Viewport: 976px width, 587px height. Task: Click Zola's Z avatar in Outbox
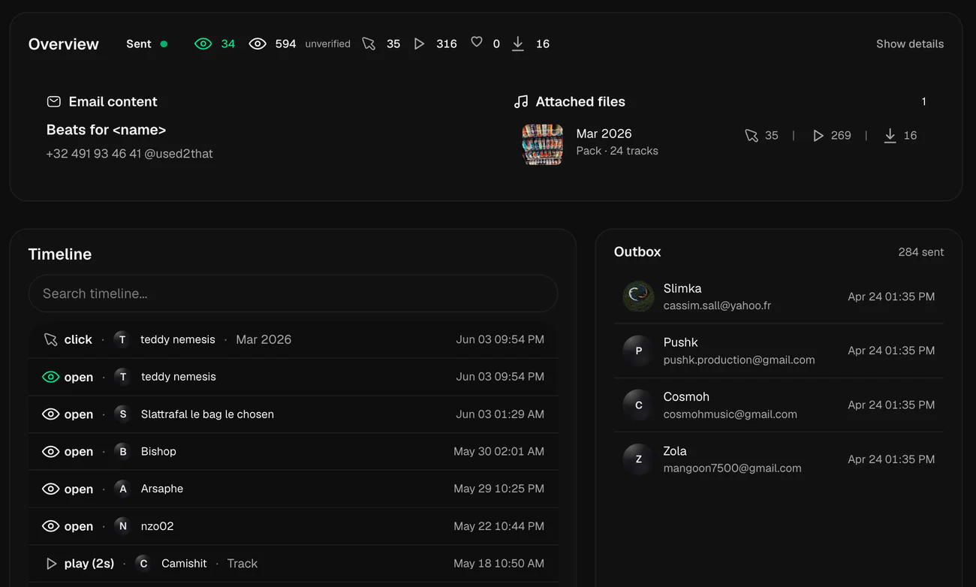pyautogui.click(x=639, y=459)
